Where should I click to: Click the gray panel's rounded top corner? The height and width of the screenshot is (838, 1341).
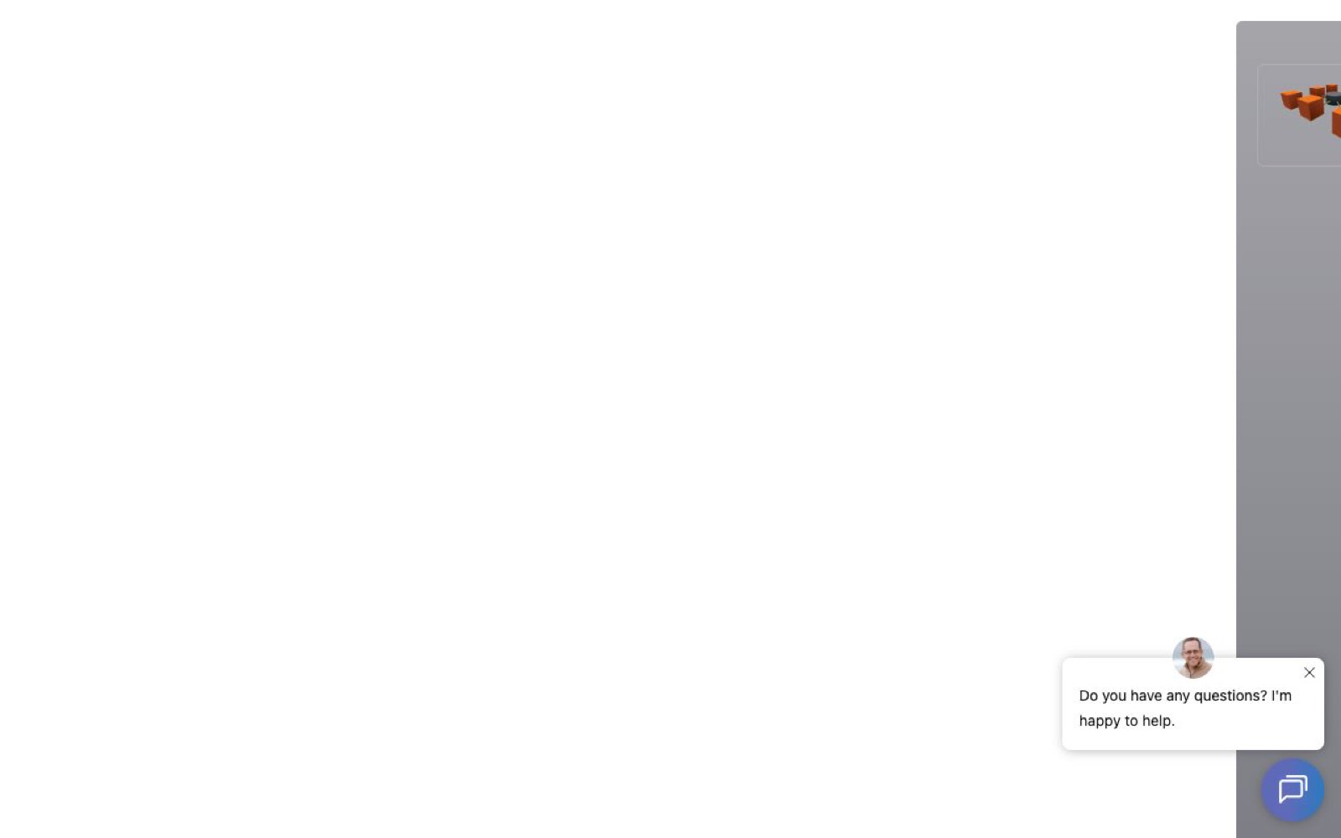pyautogui.click(x=1241, y=26)
